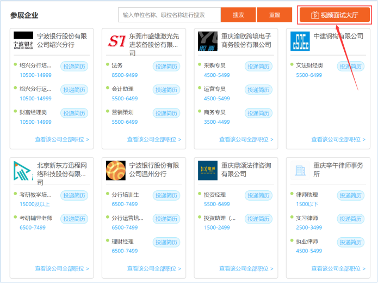Click the 宁波银行温州分行 orange logo

(116, 171)
